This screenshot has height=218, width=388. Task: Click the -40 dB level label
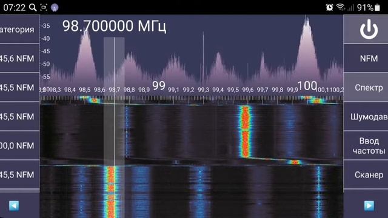tap(45, 39)
